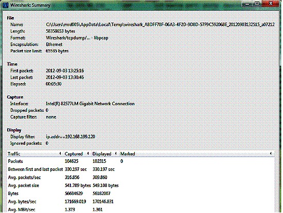Select the Intel 82577LM interface name
This screenshot has height=213, width=283.
[x=90, y=104]
